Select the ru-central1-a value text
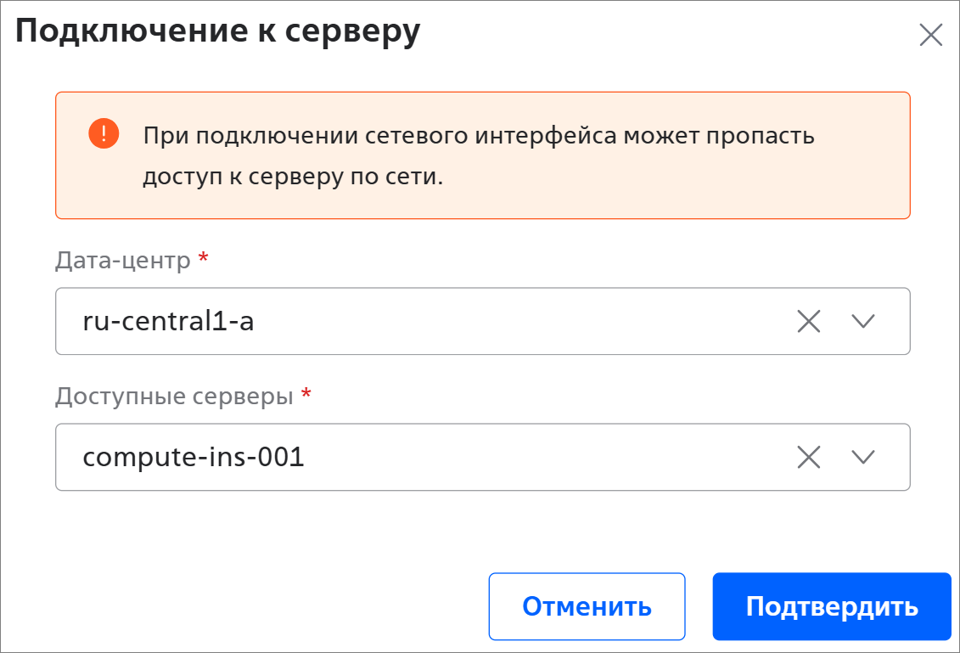Screen dimensions: 960x653 168,321
